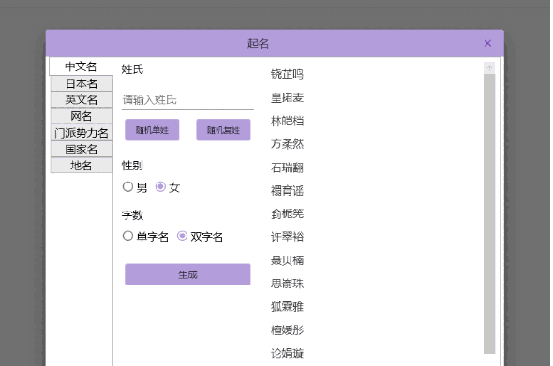
Task: Click the 随机单姓 button
Action: [152, 130]
